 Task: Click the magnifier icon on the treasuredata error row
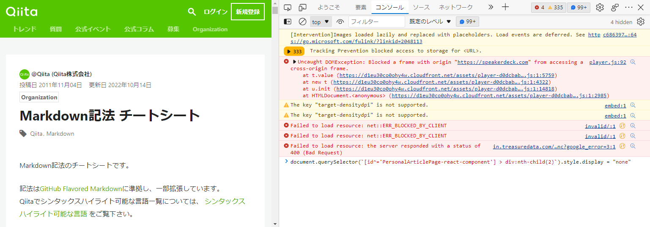[633, 146]
